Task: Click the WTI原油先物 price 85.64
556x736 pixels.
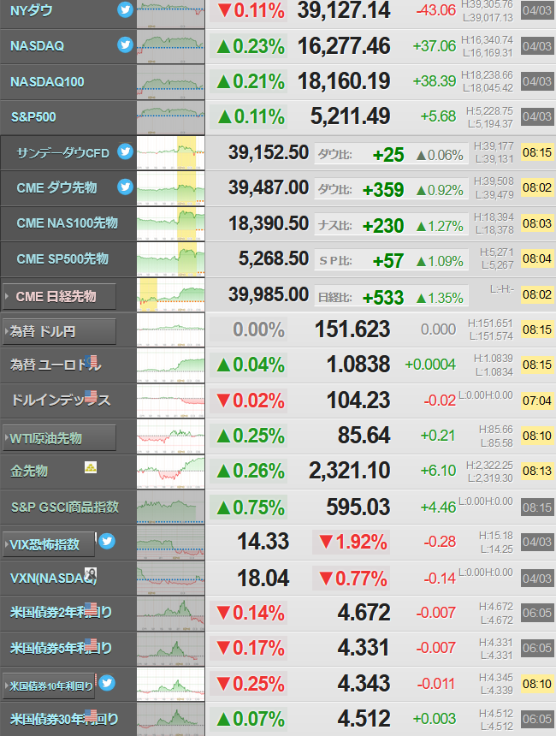Action: [364, 435]
